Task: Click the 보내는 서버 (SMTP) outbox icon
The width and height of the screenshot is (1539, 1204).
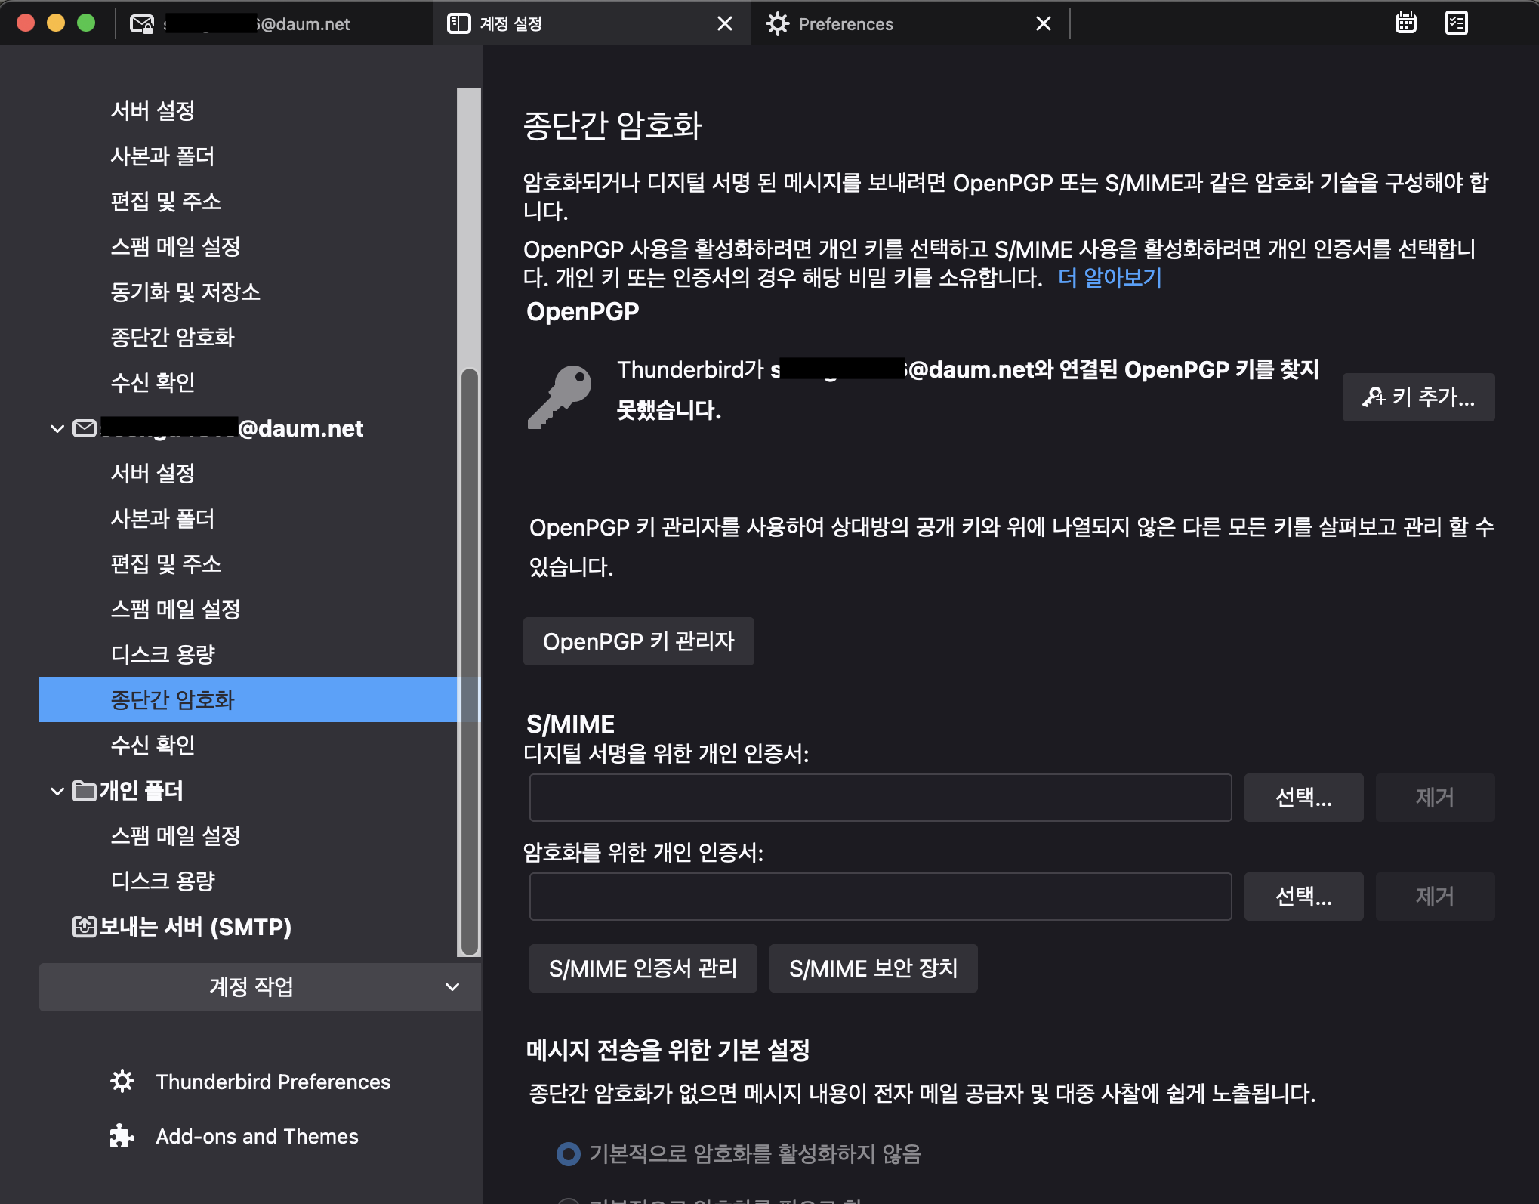Action: [x=84, y=926]
